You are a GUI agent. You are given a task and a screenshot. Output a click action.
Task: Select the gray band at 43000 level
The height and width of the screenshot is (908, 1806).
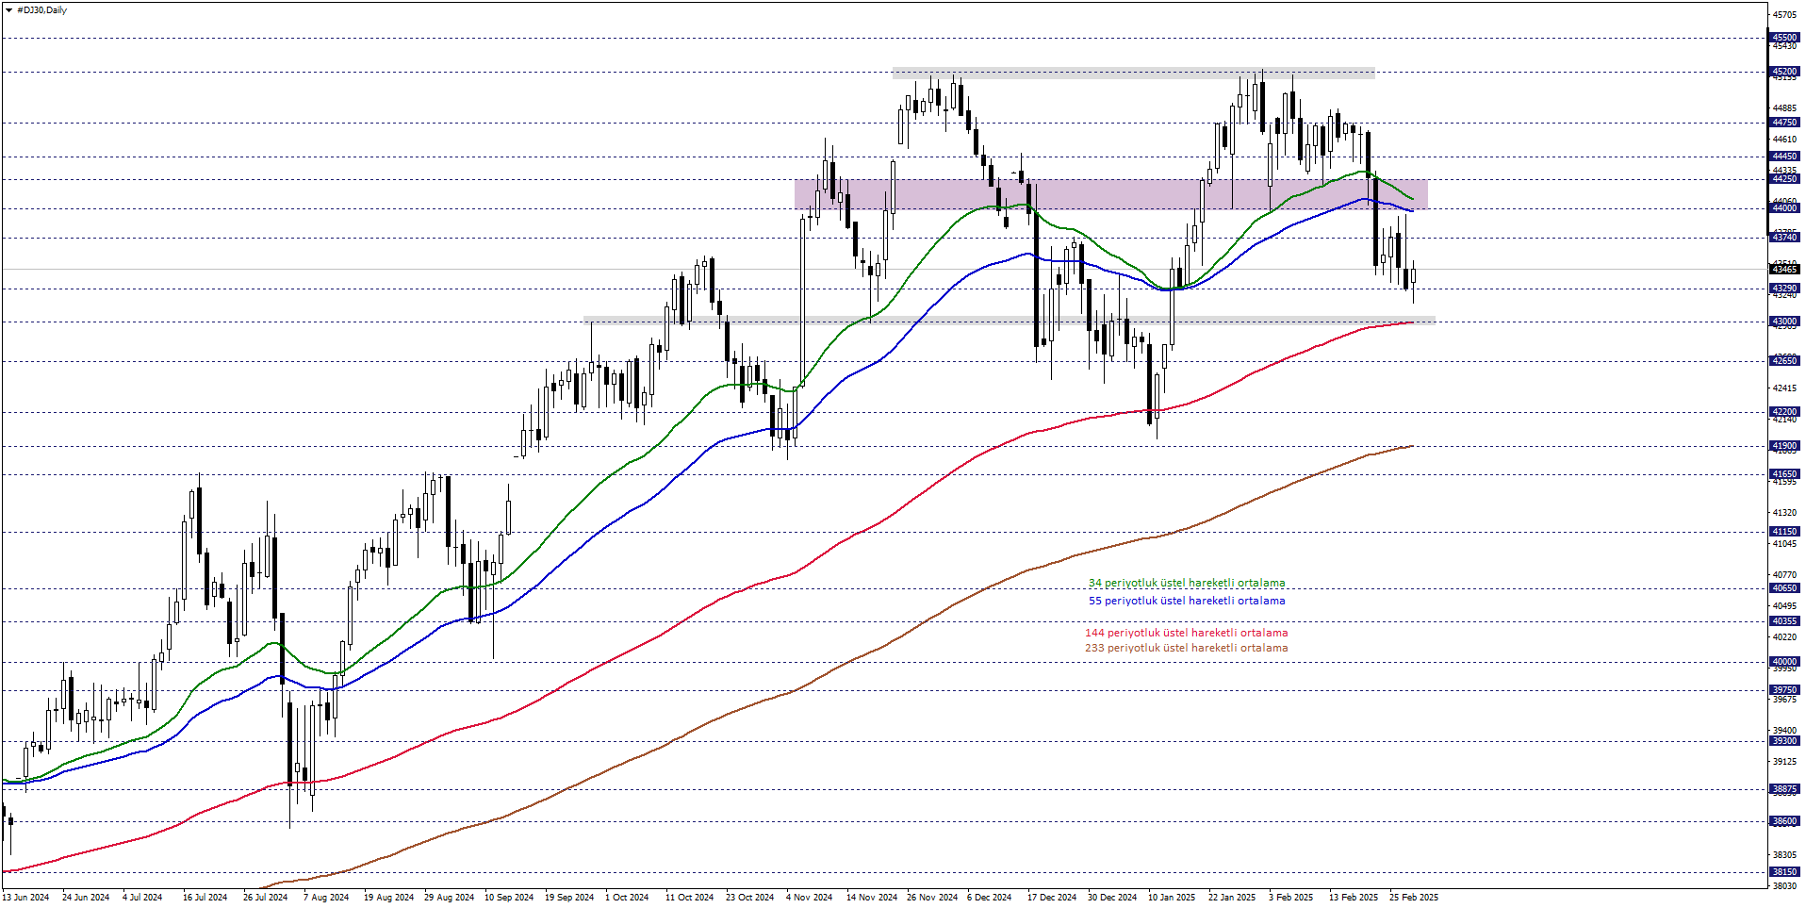coord(1009,321)
